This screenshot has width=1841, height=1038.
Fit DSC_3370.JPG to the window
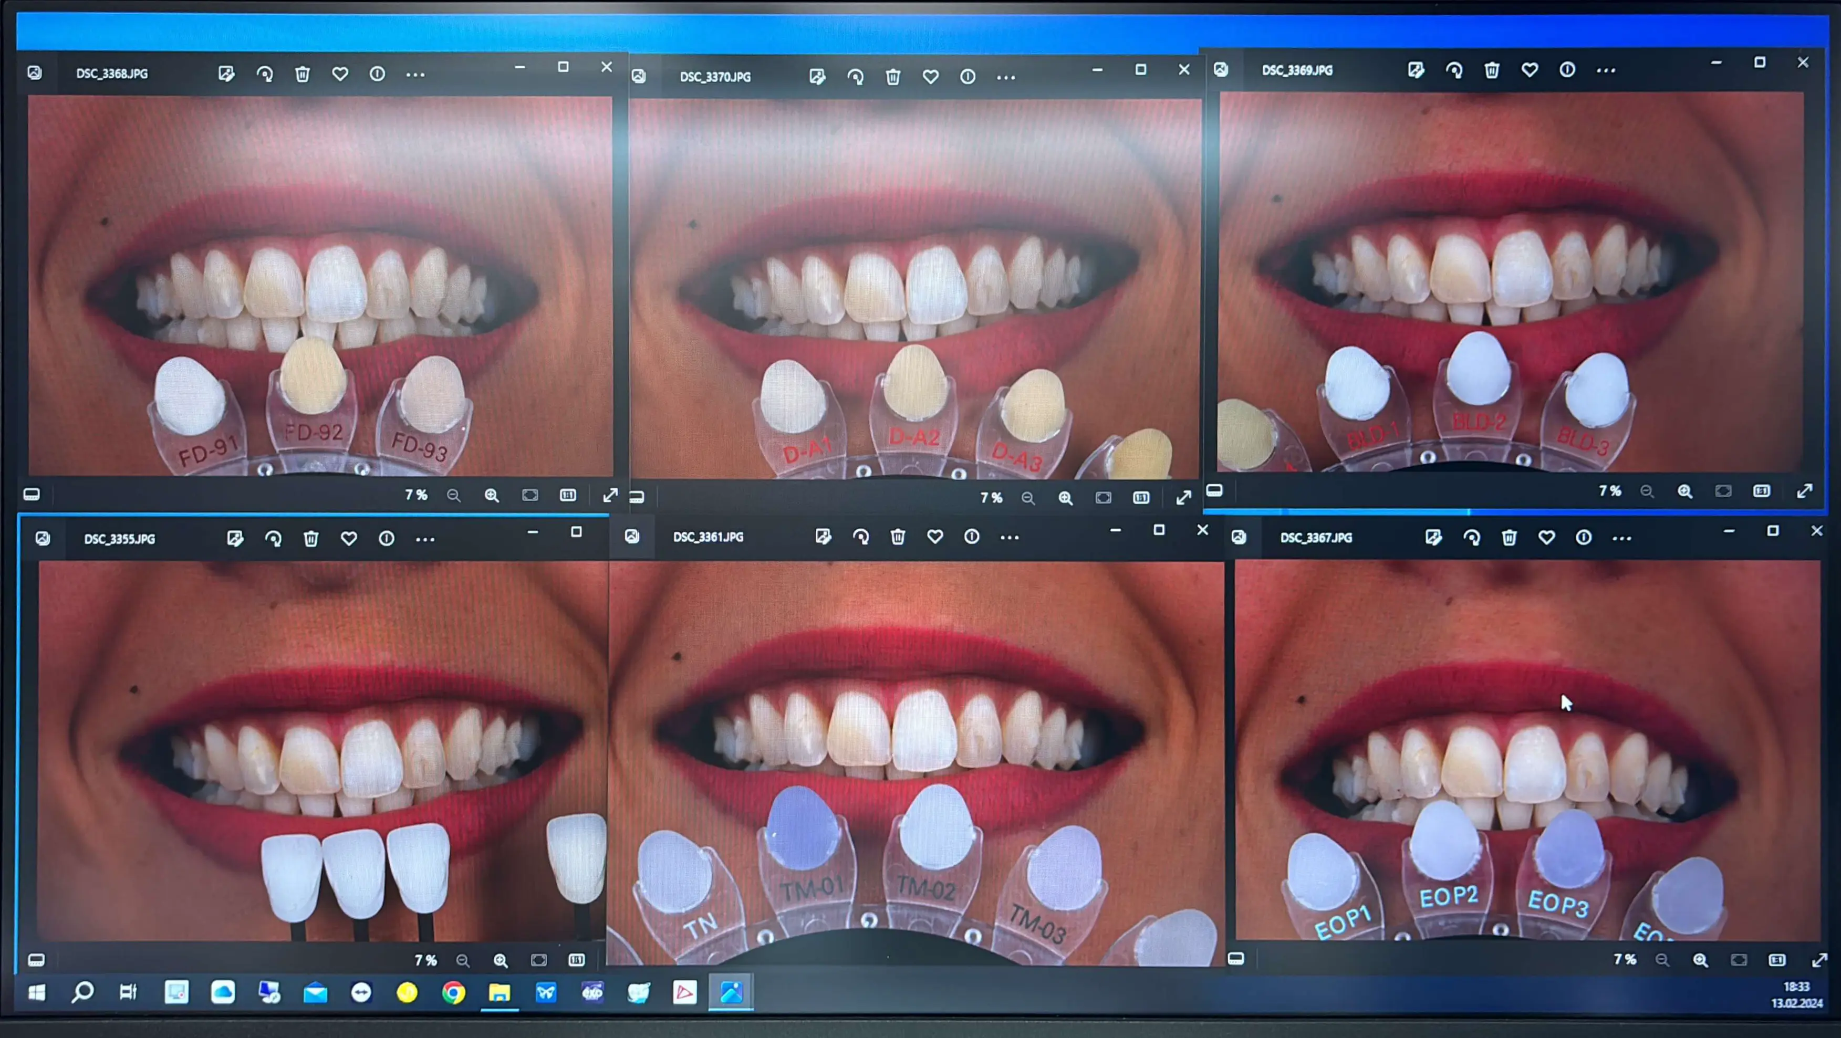(x=1104, y=498)
